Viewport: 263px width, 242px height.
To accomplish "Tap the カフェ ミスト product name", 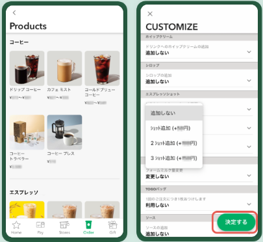I will pos(59,90).
